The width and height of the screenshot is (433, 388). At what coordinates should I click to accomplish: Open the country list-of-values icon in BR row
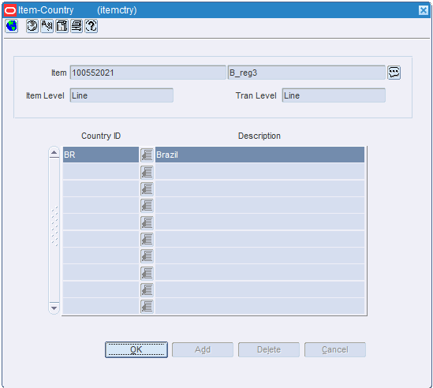(x=147, y=155)
